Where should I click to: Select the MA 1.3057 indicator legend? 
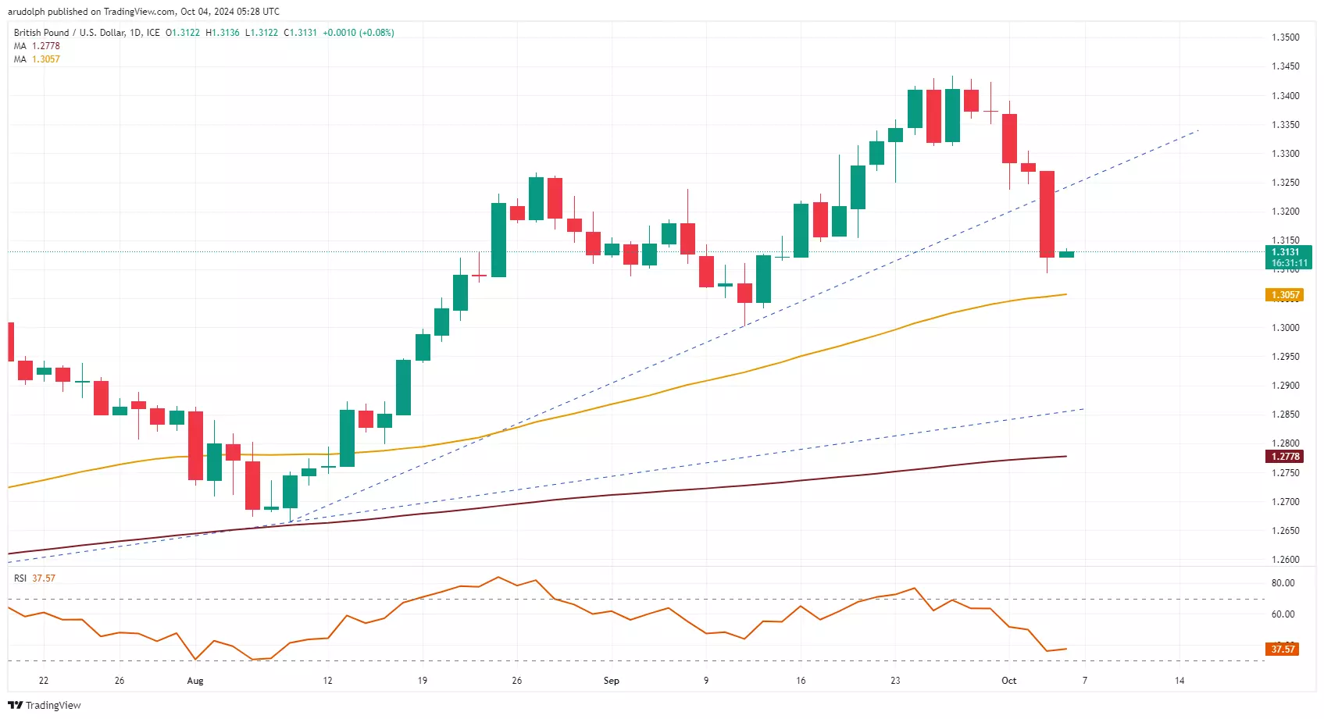(37, 59)
